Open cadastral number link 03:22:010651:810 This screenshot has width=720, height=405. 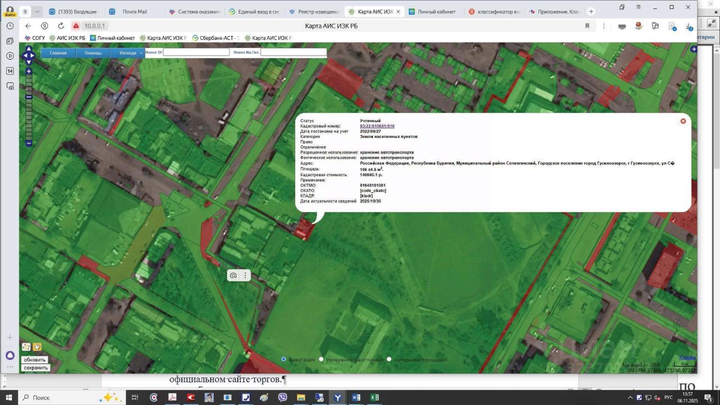pos(377,126)
